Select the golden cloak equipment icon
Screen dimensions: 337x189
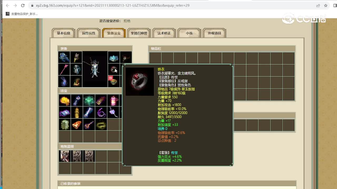pos(76,57)
